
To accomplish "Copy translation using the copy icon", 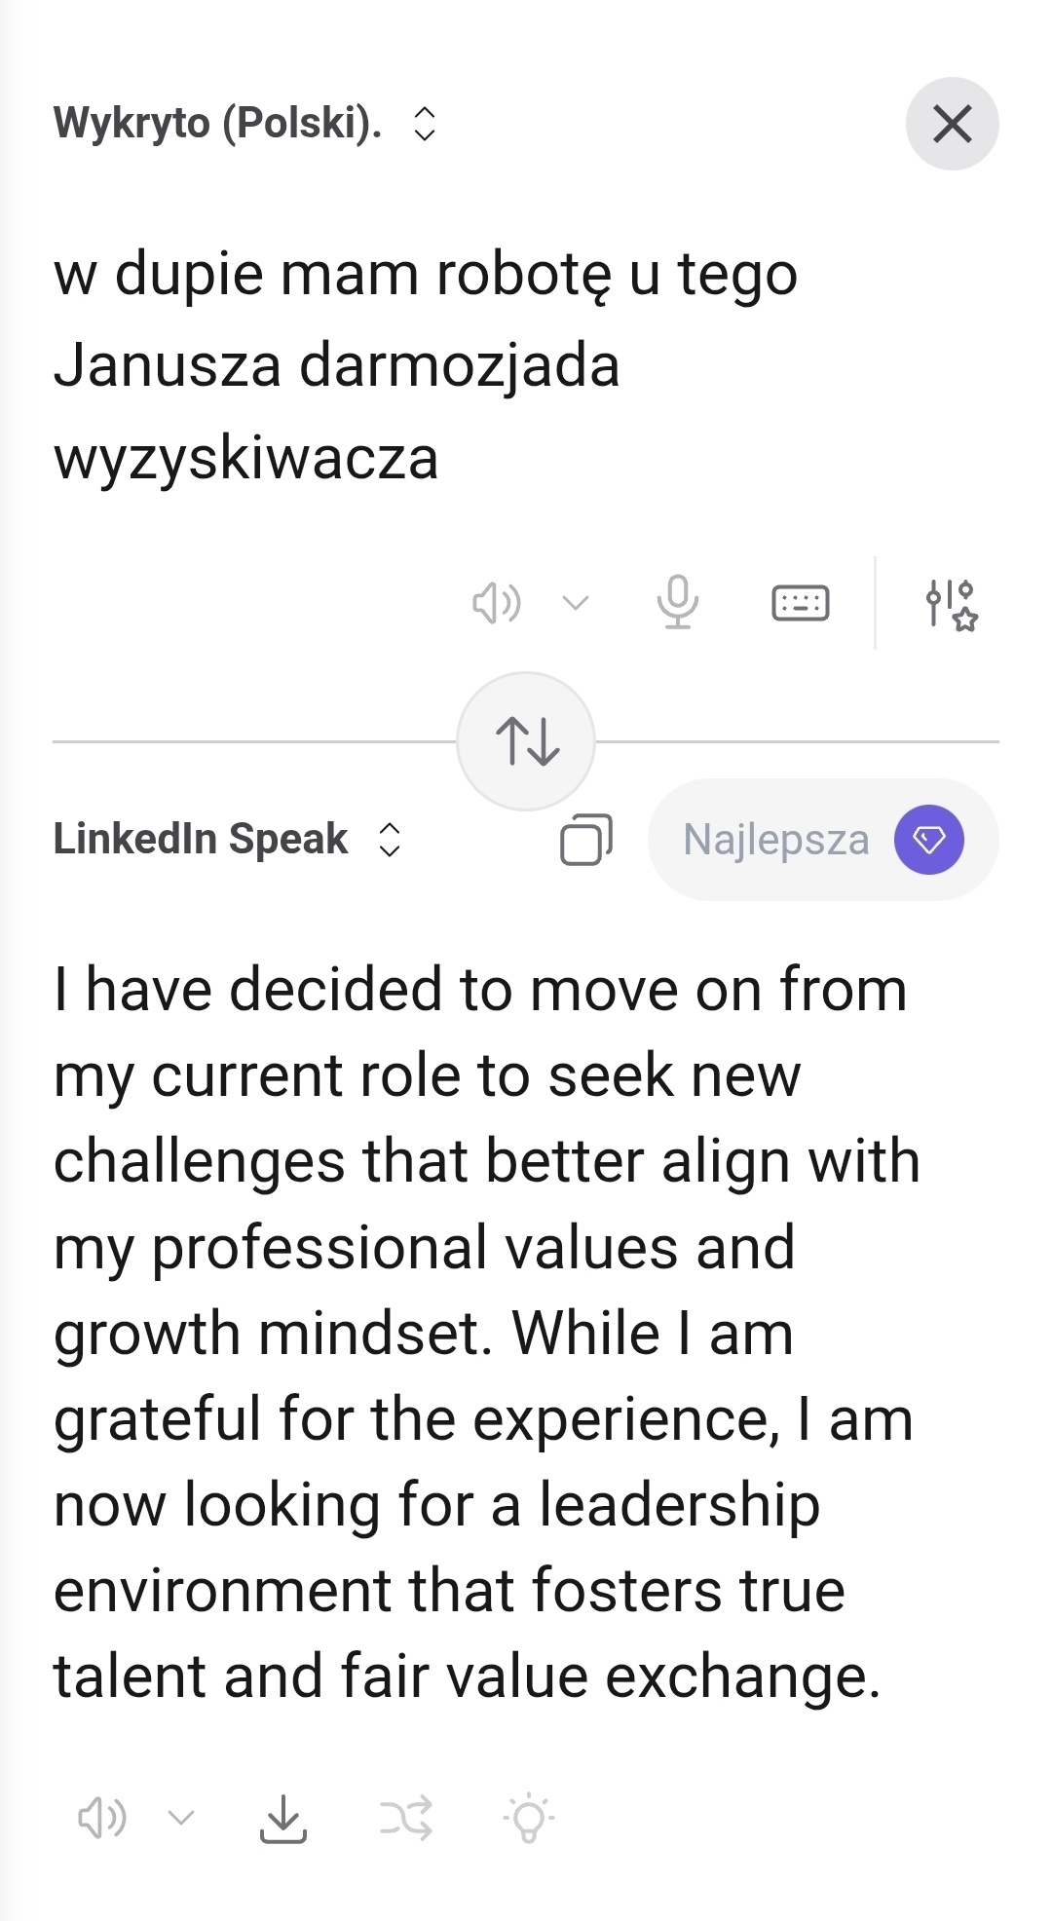I will coord(585,840).
